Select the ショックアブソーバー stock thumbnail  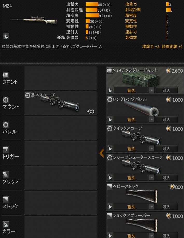point(141,225)
